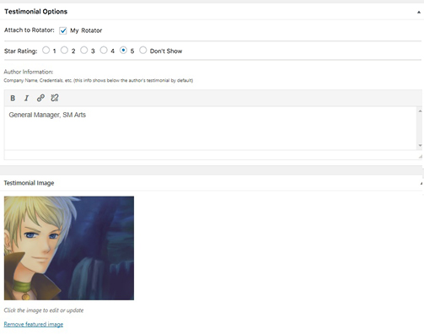The height and width of the screenshot is (334, 424).
Task: Collapse the Testimonial Image panel
Action: pyautogui.click(x=421, y=183)
